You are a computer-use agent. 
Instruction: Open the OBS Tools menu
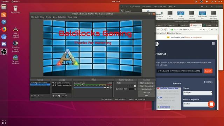point(70,17)
